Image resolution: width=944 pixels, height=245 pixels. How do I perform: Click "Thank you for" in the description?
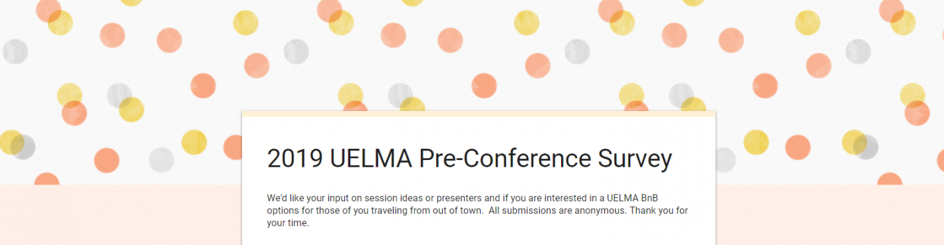coord(659,210)
